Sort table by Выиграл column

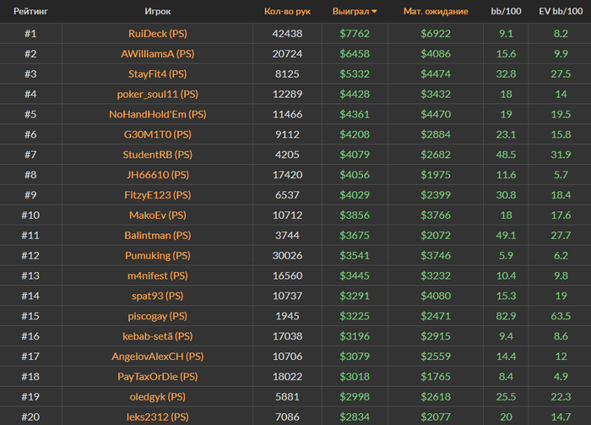click(350, 12)
